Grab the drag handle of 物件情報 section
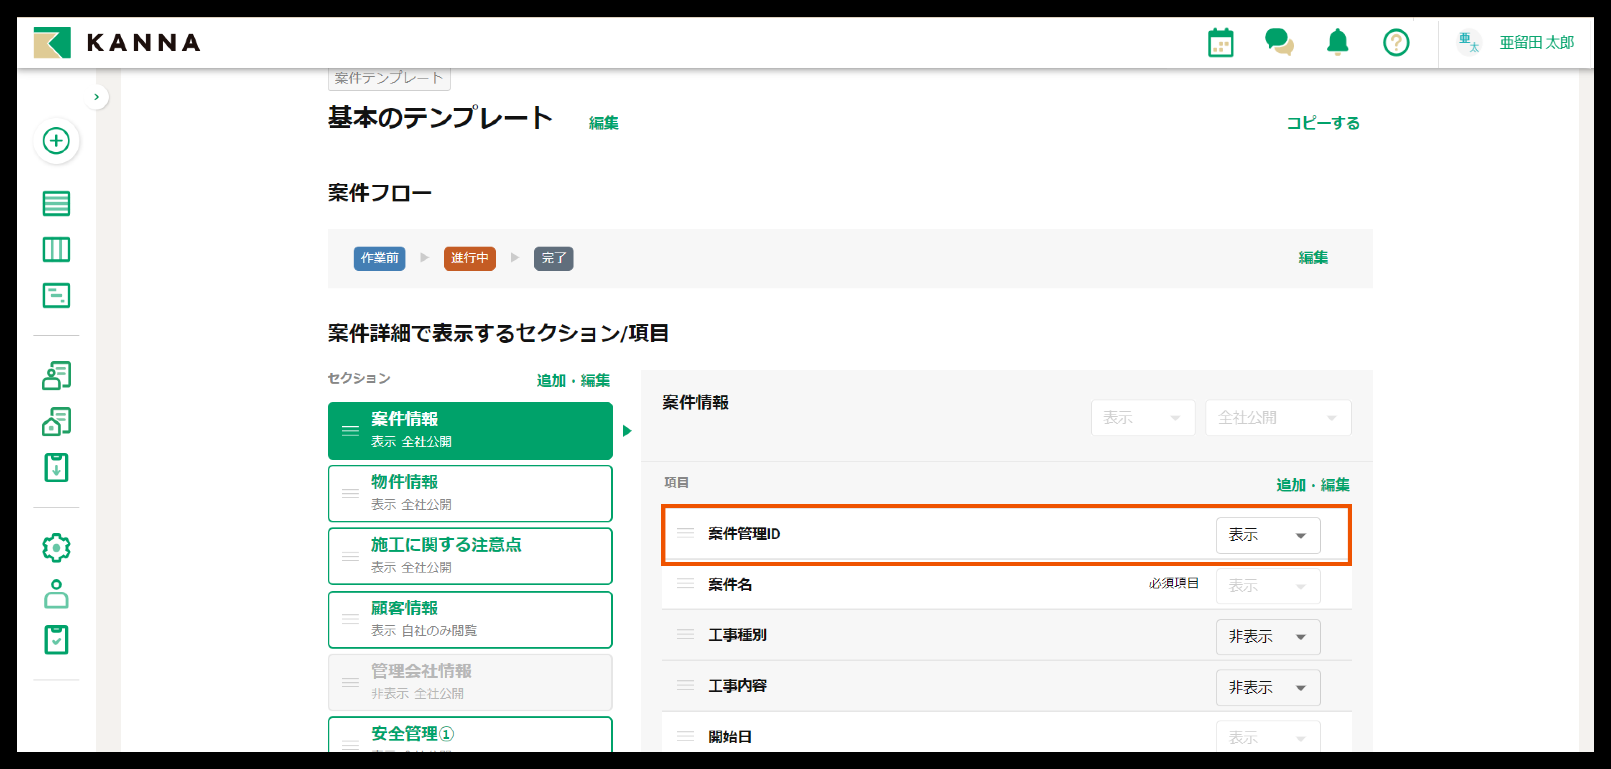1611x769 pixels. [350, 493]
